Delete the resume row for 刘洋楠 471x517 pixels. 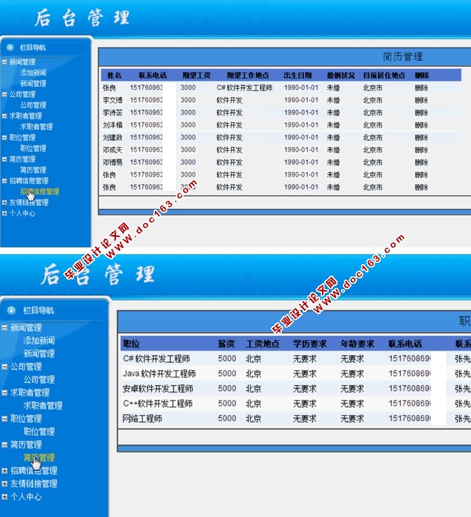(421, 125)
